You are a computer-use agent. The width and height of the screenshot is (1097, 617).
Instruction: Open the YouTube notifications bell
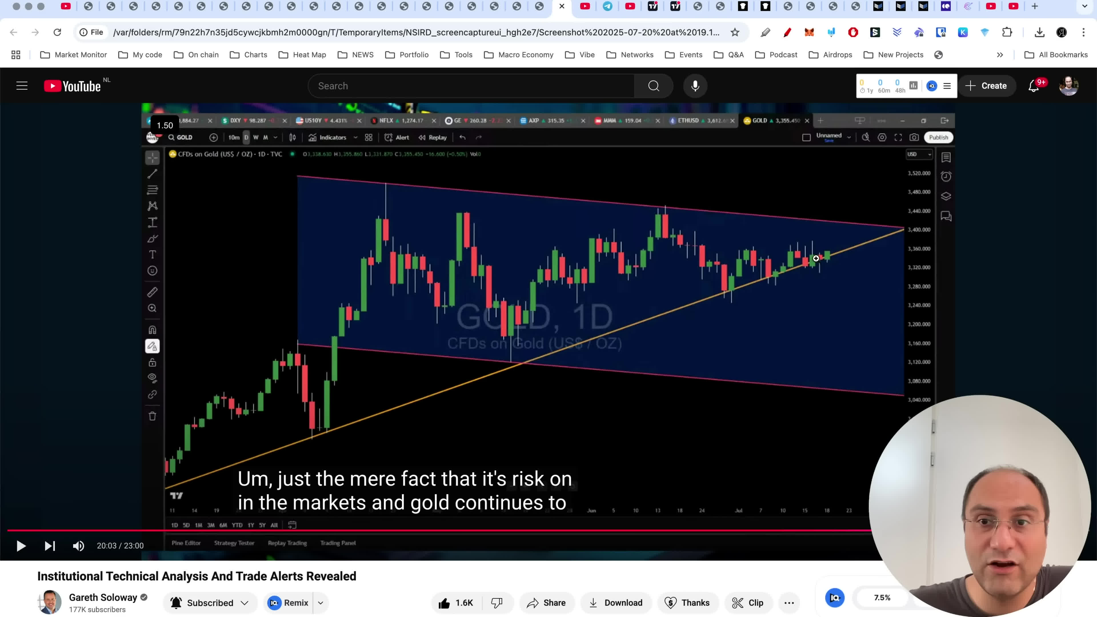(1034, 86)
